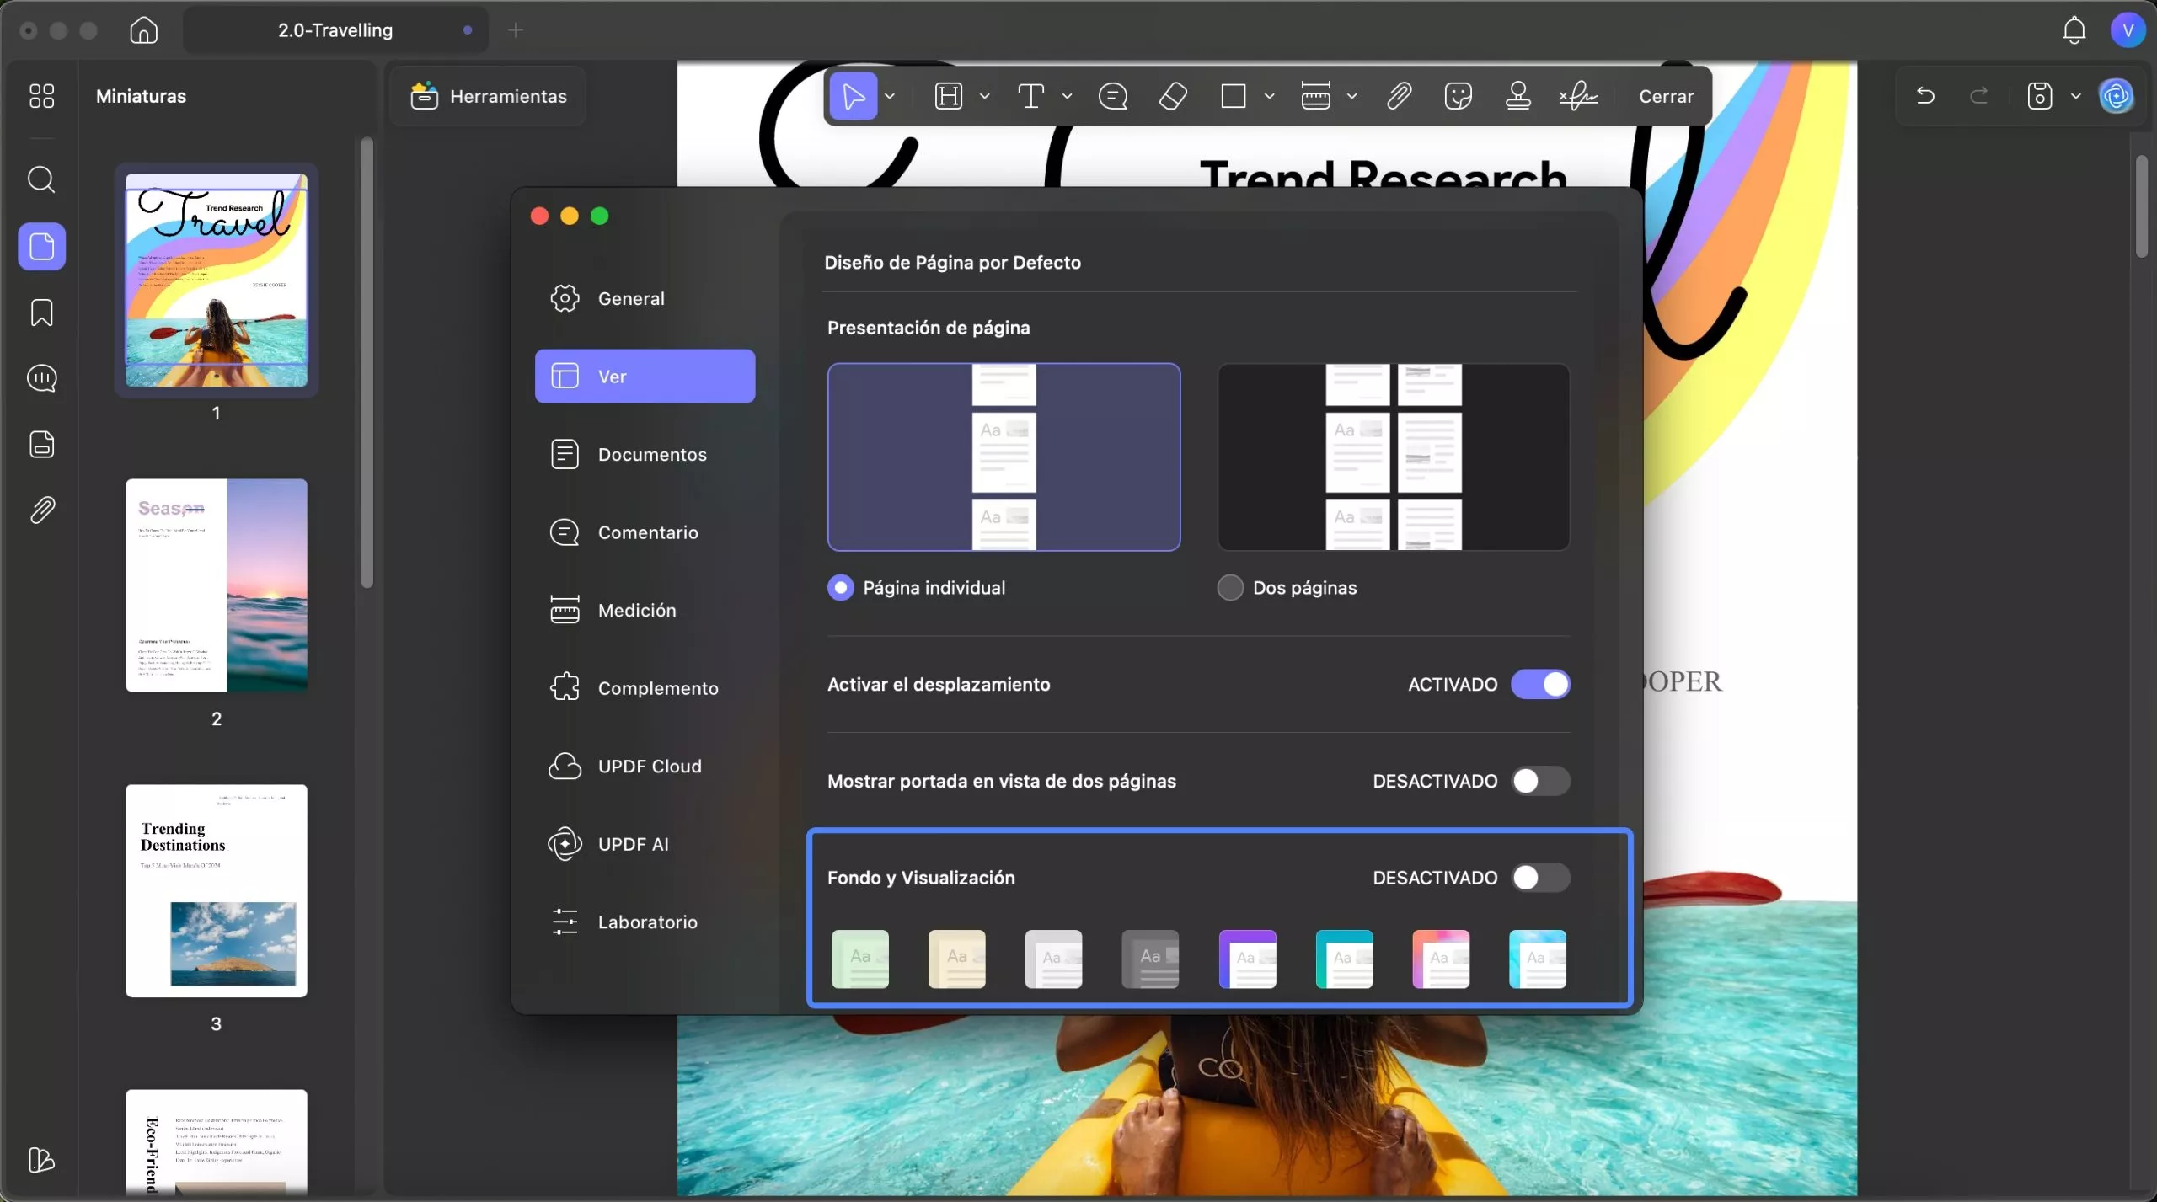Select the page thumbnails sidebar icon

tap(41, 246)
